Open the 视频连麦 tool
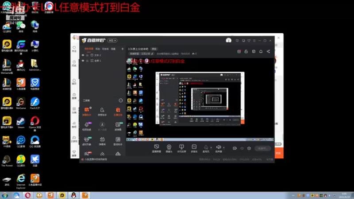 [86, 126]
